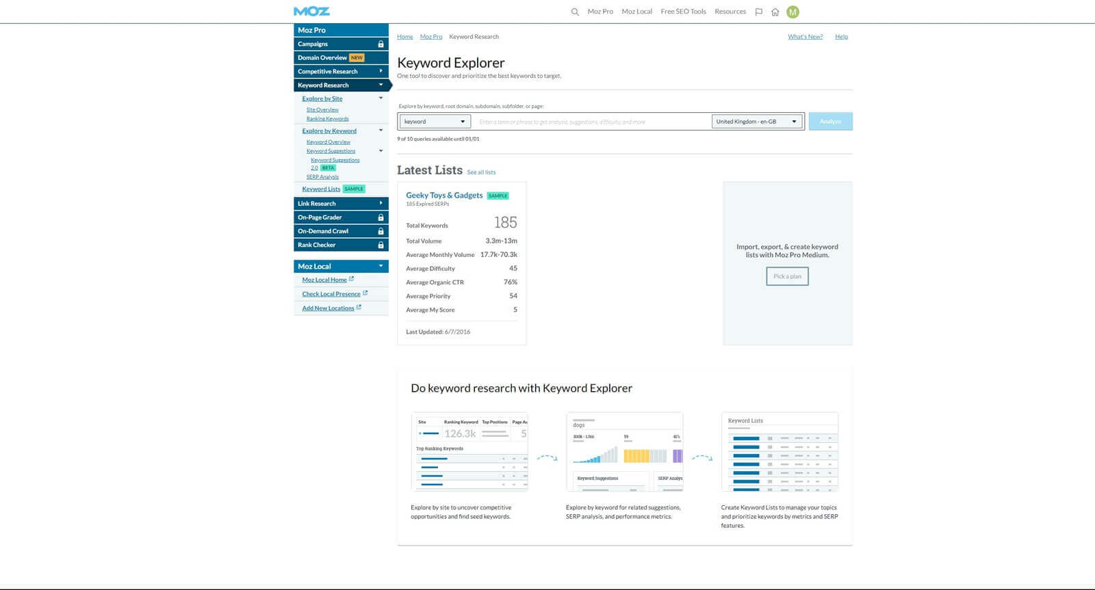Screen dimensions: 1095x590
Task: Click the flag notifications icon
Action: [x=758, y=12]
